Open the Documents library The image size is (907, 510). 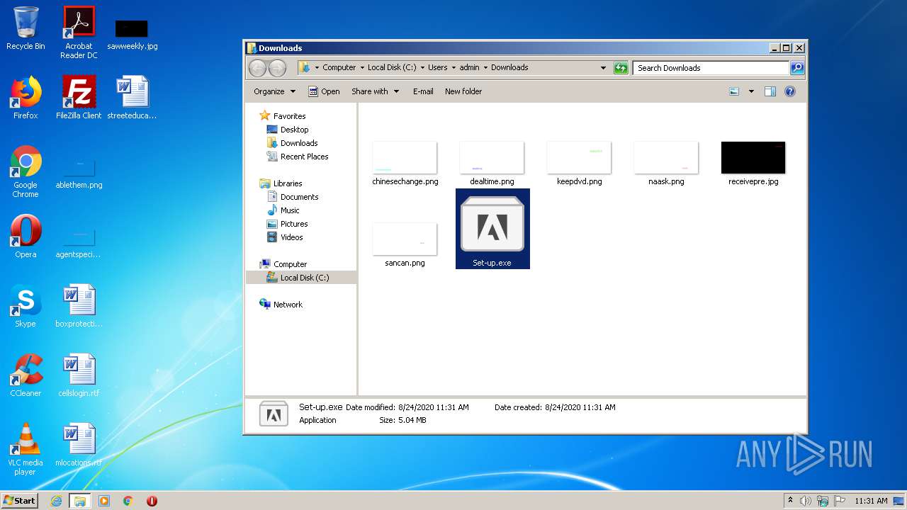pyautogui.click(x=299, y=197)
